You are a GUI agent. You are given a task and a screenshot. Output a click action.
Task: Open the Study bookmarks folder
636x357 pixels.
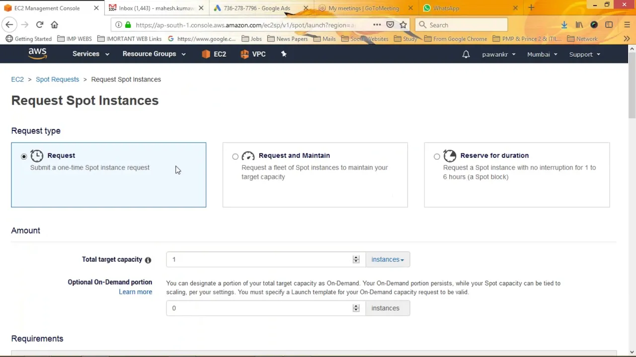(405, 39)
